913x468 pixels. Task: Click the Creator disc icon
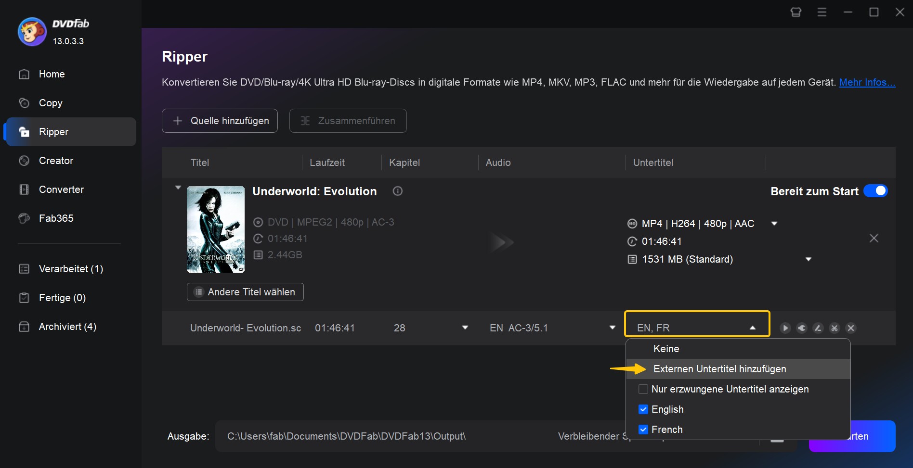pos(24,161)
